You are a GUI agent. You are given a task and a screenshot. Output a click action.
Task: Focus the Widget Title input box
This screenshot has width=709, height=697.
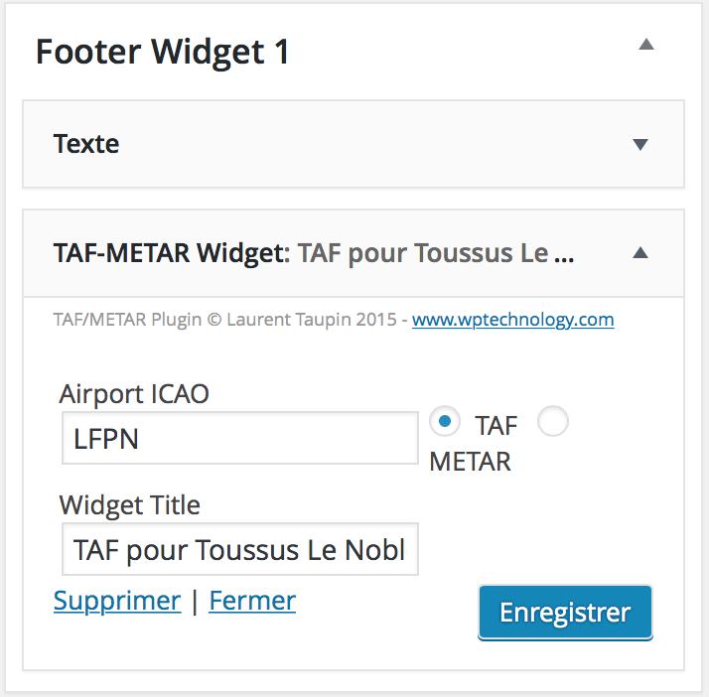[239, 549]
